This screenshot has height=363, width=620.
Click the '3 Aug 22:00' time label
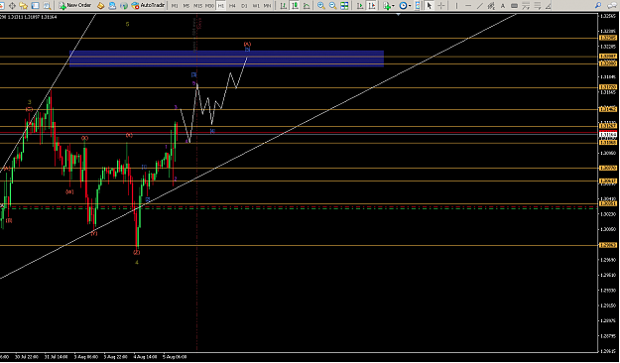[x=115, y=356]
